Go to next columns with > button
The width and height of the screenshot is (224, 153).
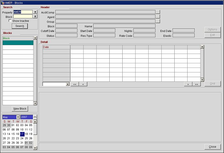pos(188,84)
